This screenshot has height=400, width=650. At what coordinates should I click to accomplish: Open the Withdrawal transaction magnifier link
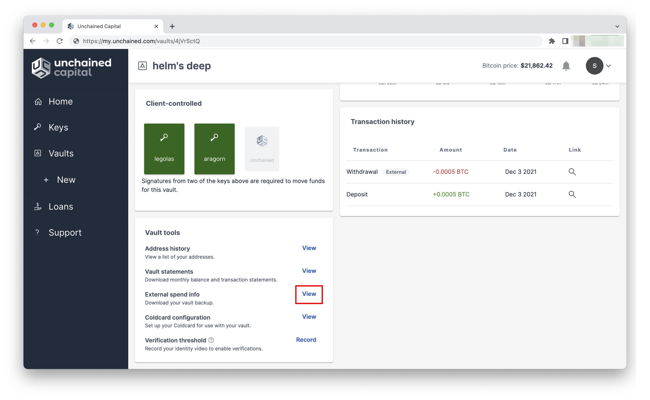click(573, 172)
